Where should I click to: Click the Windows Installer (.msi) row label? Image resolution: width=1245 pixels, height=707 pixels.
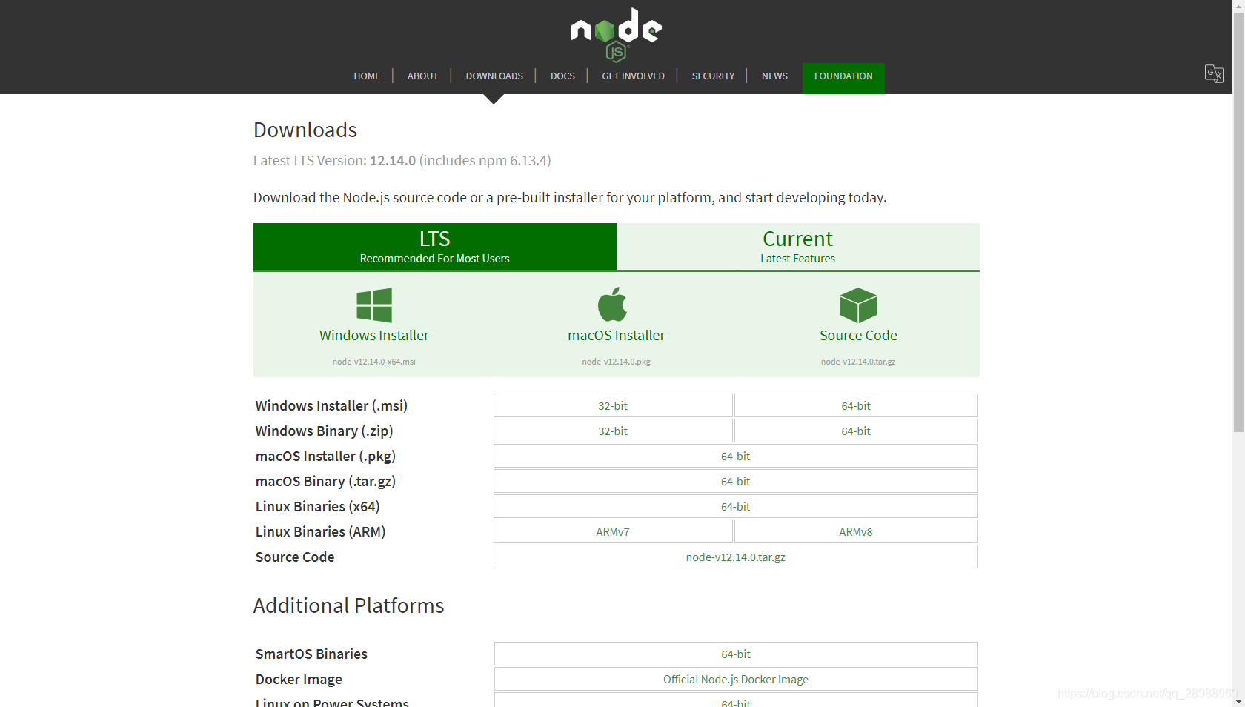click(x=331, y=406)
